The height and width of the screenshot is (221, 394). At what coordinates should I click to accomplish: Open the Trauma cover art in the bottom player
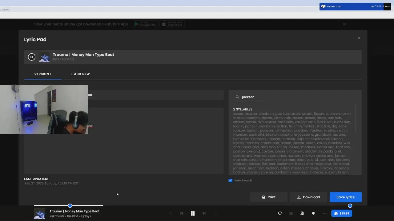point(39,213)
